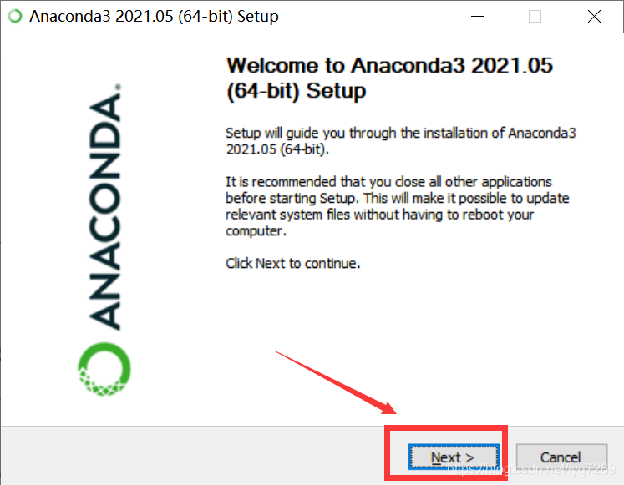Click the separator line above the buttons
Viewport: 624px width, 485px height.
312,427
